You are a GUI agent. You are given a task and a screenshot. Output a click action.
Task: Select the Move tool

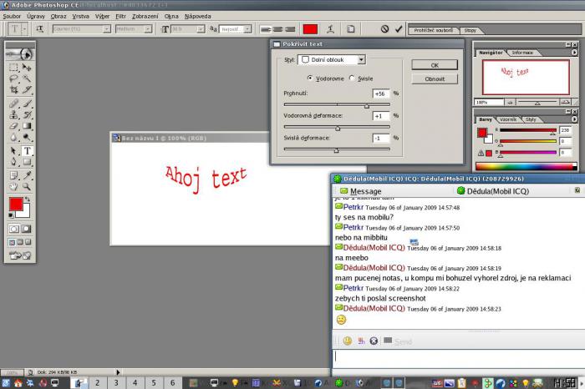coord(27,68)
